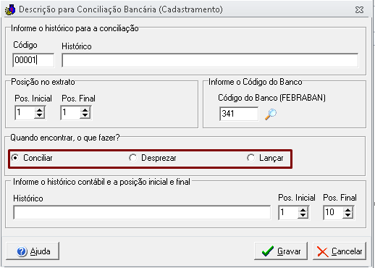375x268 pixels.
Task: Click the top Histórico text field
Action: pos(210,60)
